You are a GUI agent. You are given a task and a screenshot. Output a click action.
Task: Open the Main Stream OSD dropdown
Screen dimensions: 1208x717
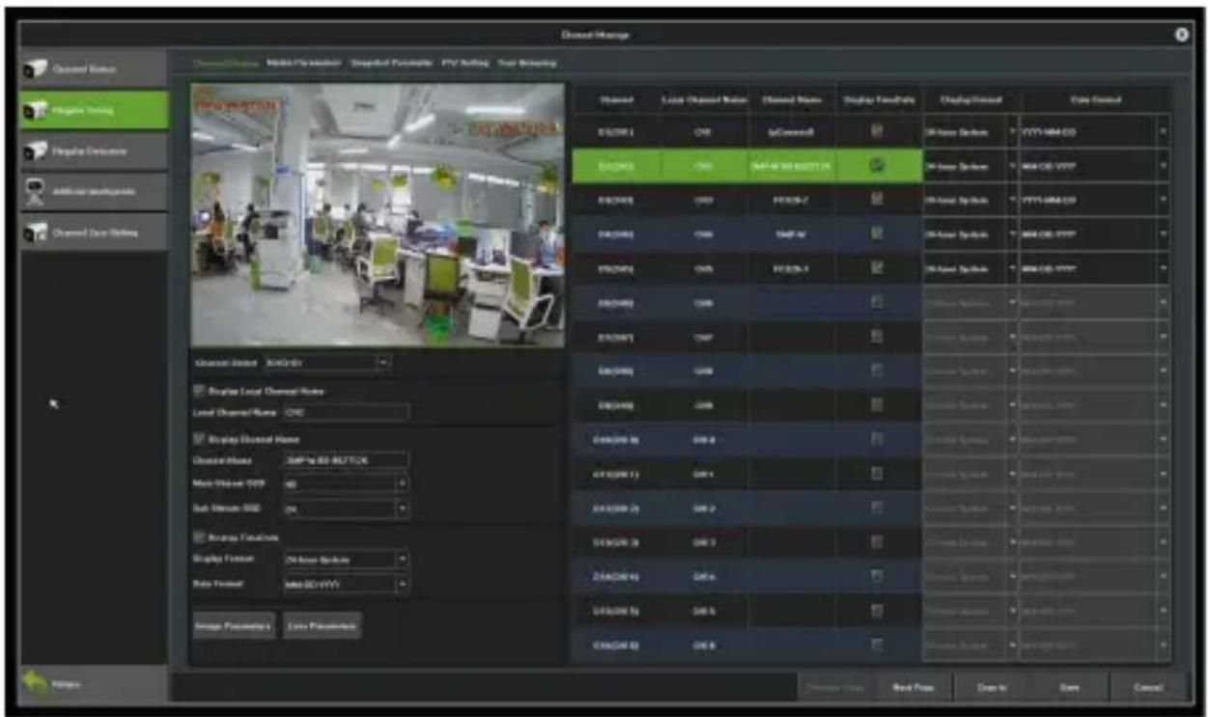(345, 483)
